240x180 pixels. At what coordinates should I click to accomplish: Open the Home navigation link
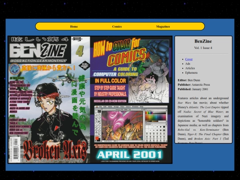74,27
